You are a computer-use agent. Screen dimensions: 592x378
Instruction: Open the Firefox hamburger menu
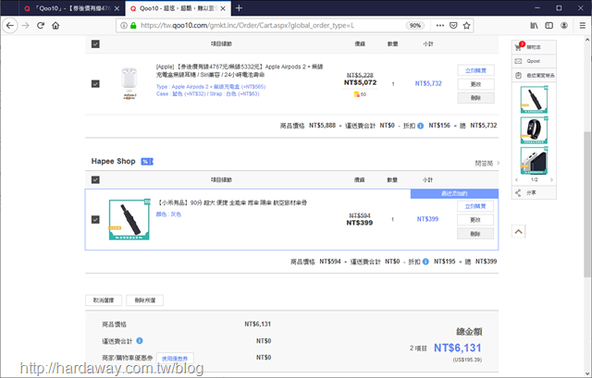pos(583,26)
